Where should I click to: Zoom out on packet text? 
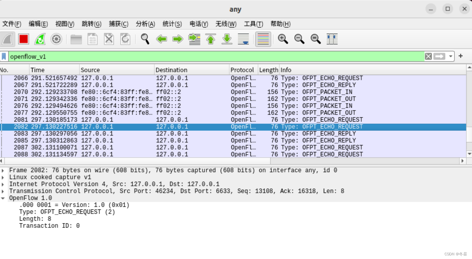[299, 39]
